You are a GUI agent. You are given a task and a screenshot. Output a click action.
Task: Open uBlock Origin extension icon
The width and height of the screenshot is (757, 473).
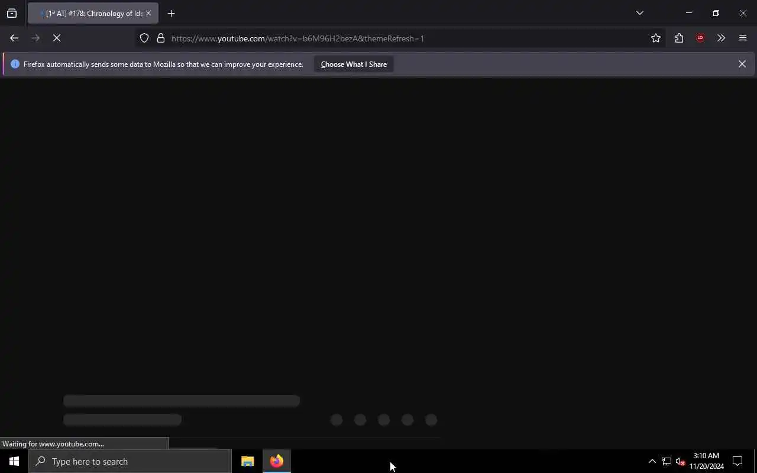(x=700, y=38)
